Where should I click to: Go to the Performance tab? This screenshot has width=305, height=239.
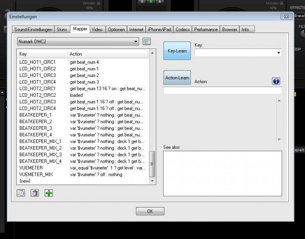206,29
